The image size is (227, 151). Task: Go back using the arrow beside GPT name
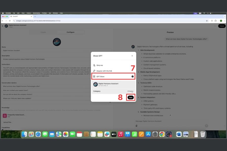[x=3, y=26]
